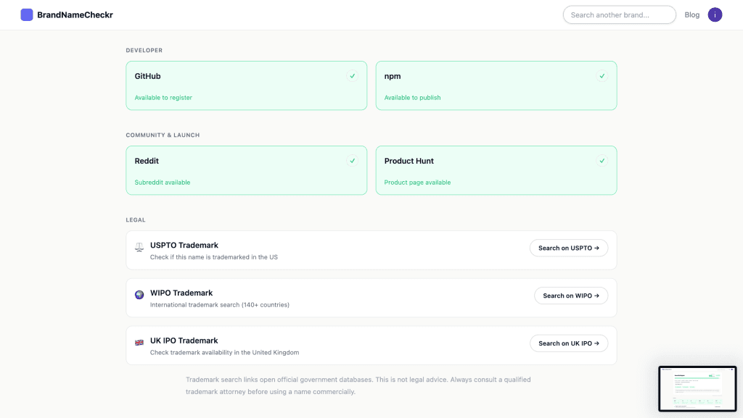Click the Reddit checkmark icon
Screen dimensions: 743x418
[352, 161]
